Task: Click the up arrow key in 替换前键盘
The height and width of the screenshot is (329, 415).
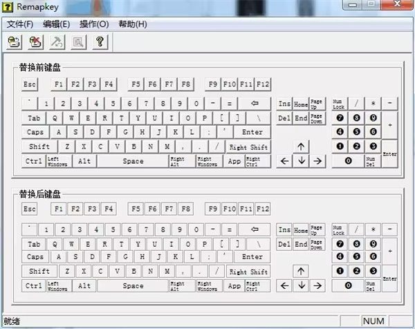Action: coord(301,147)
